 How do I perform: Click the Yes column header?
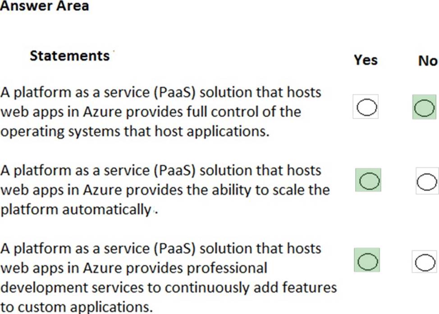[366, 60]
